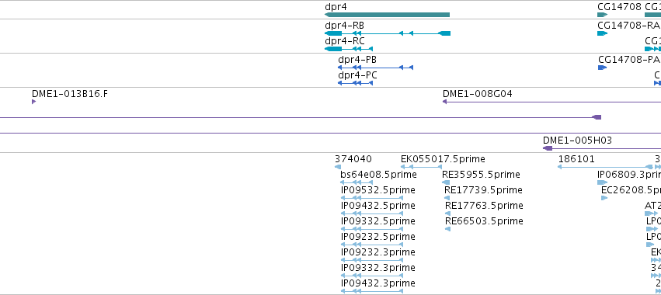Viewport: 661px width, 295px height.
Task: Click the 374040 feature label
Action: click(x=353, y=159)
